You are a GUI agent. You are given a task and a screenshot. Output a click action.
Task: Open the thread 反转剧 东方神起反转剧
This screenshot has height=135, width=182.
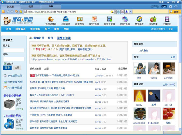click(47, 88)
